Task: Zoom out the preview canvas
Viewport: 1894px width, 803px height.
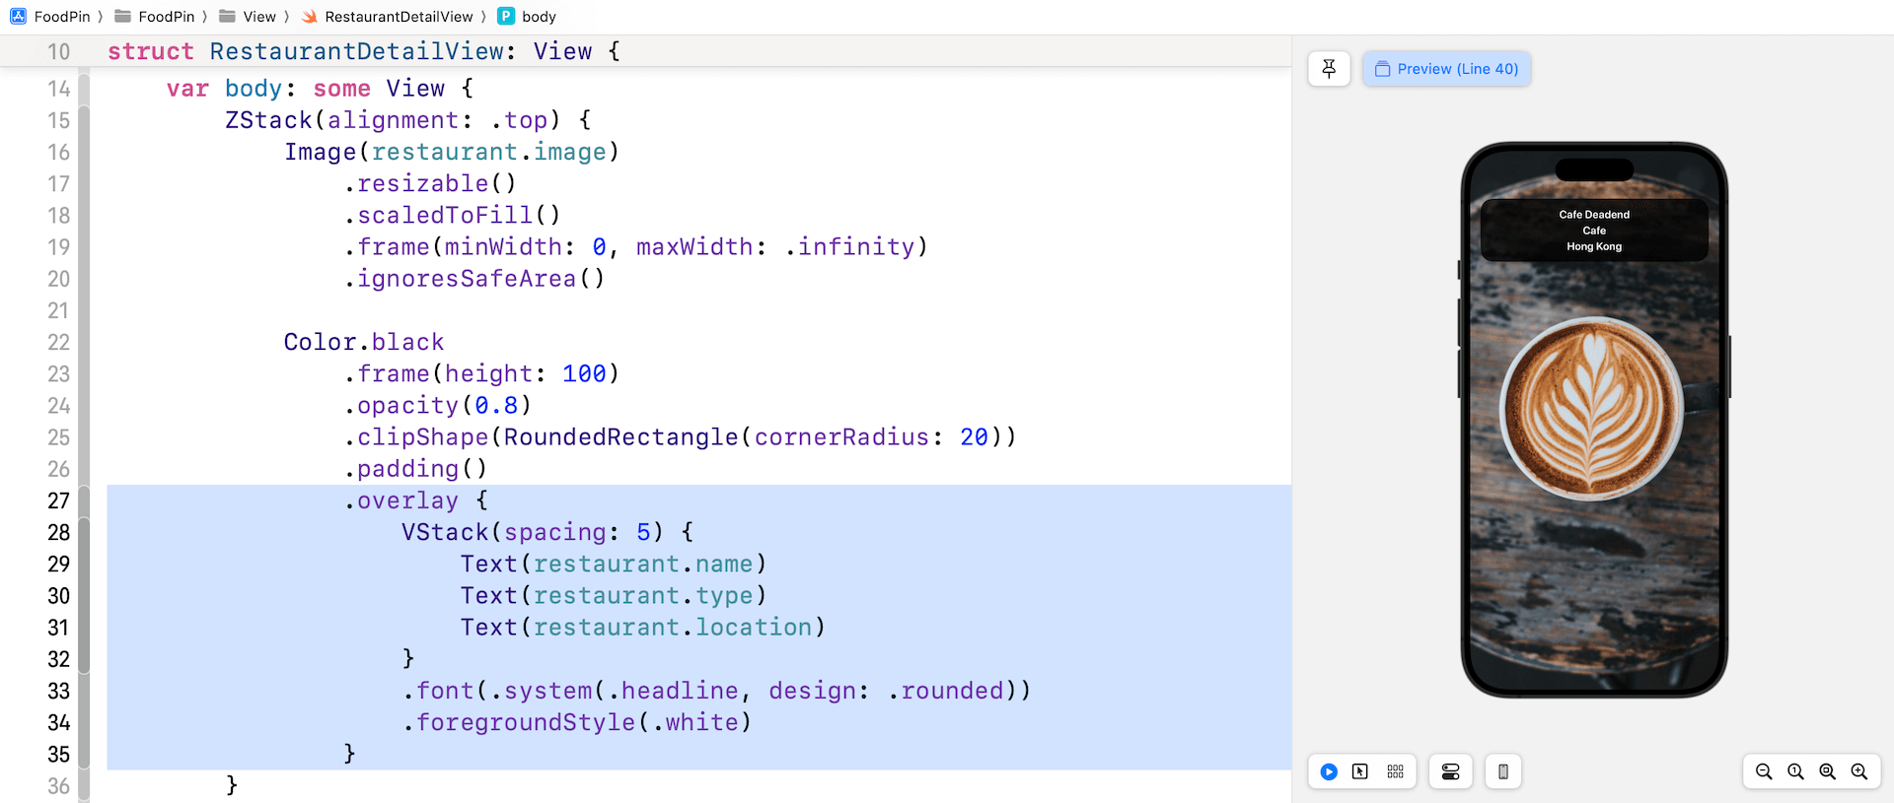Action: tap(1764, 771)
